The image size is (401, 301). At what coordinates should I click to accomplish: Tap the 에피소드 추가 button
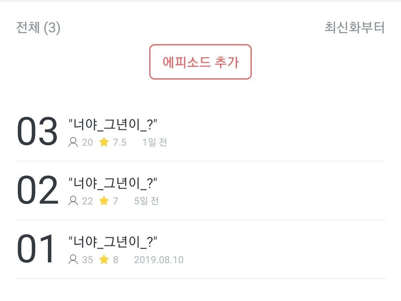point(200,62)
